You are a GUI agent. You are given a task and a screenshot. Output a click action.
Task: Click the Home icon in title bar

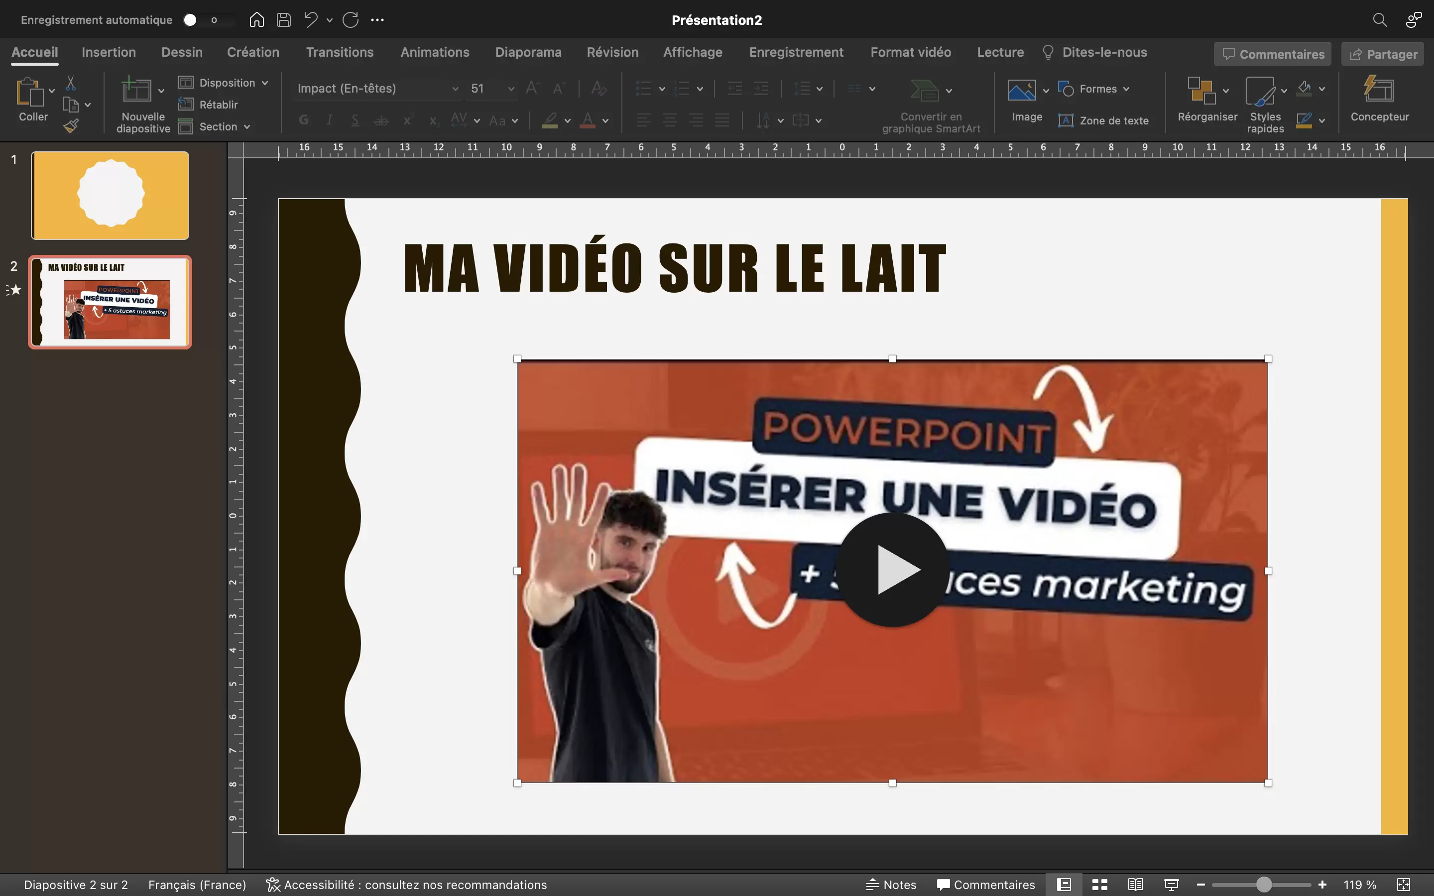click(256, 19)
